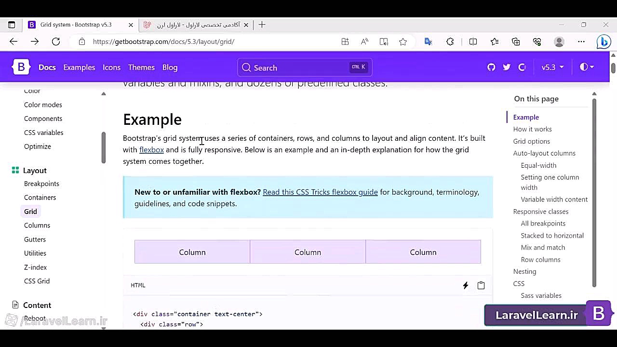Open the Twitter icon link
The height and width of the screenshot is (347, 617).
507,67
